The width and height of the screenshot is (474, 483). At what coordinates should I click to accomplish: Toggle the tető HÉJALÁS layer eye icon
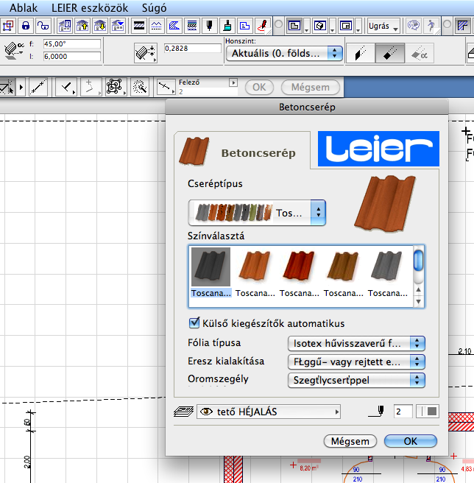pyautogui.click(x=206, y=412)
